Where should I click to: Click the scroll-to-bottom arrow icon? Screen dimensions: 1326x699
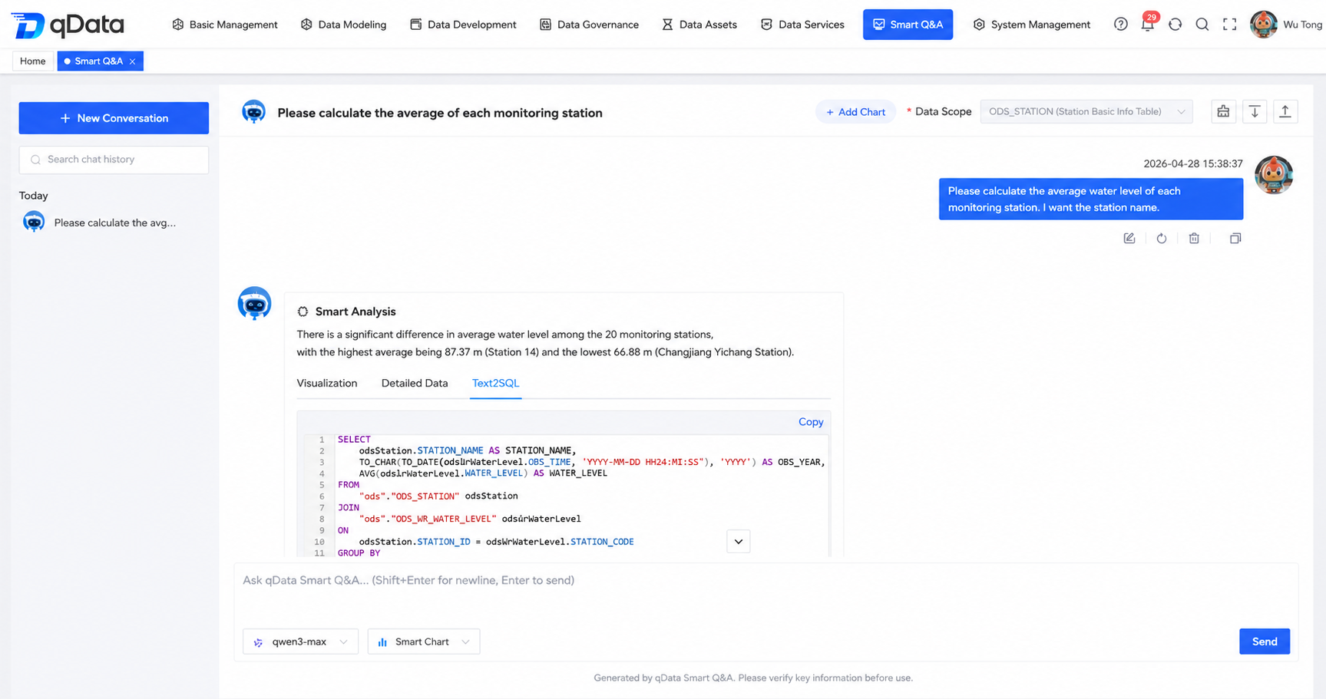click(1255, 112)
